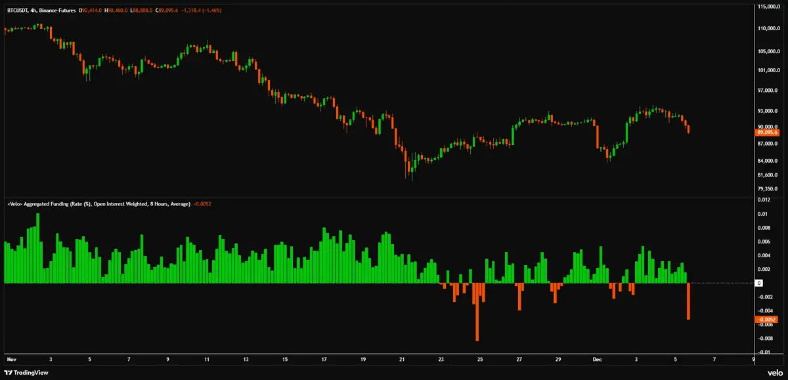This screenshot has height=380, width=788.
Task: Click the 93,000.0 price axis label
Action: point(768,110)
